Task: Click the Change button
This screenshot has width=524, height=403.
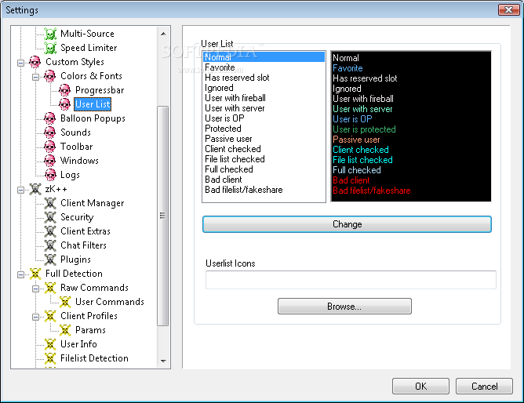Action: [x=347, y=224]
